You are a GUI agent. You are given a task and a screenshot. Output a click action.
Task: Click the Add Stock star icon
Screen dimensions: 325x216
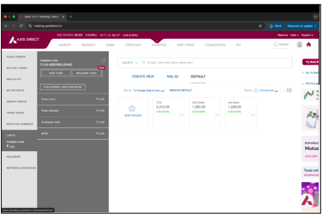133,108
